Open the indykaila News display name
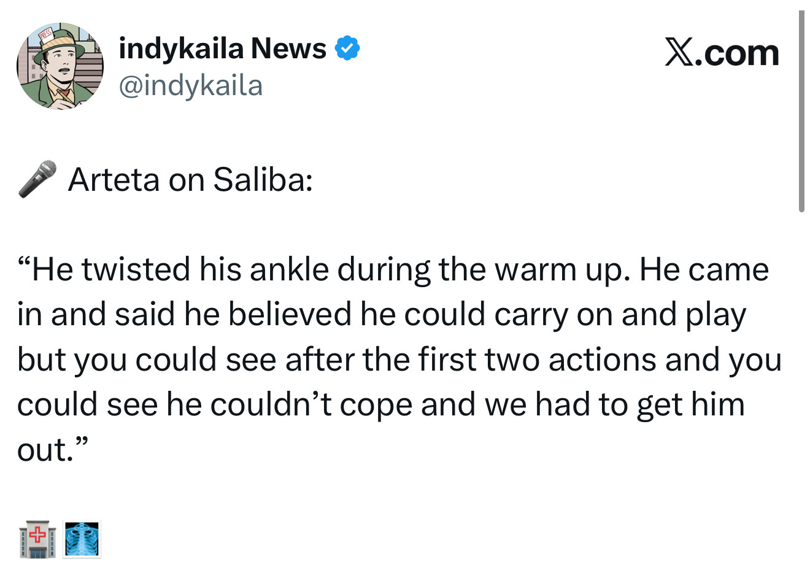Image resolution: width=810 pixels, height=578 pixels. click(x=222, y=48)
